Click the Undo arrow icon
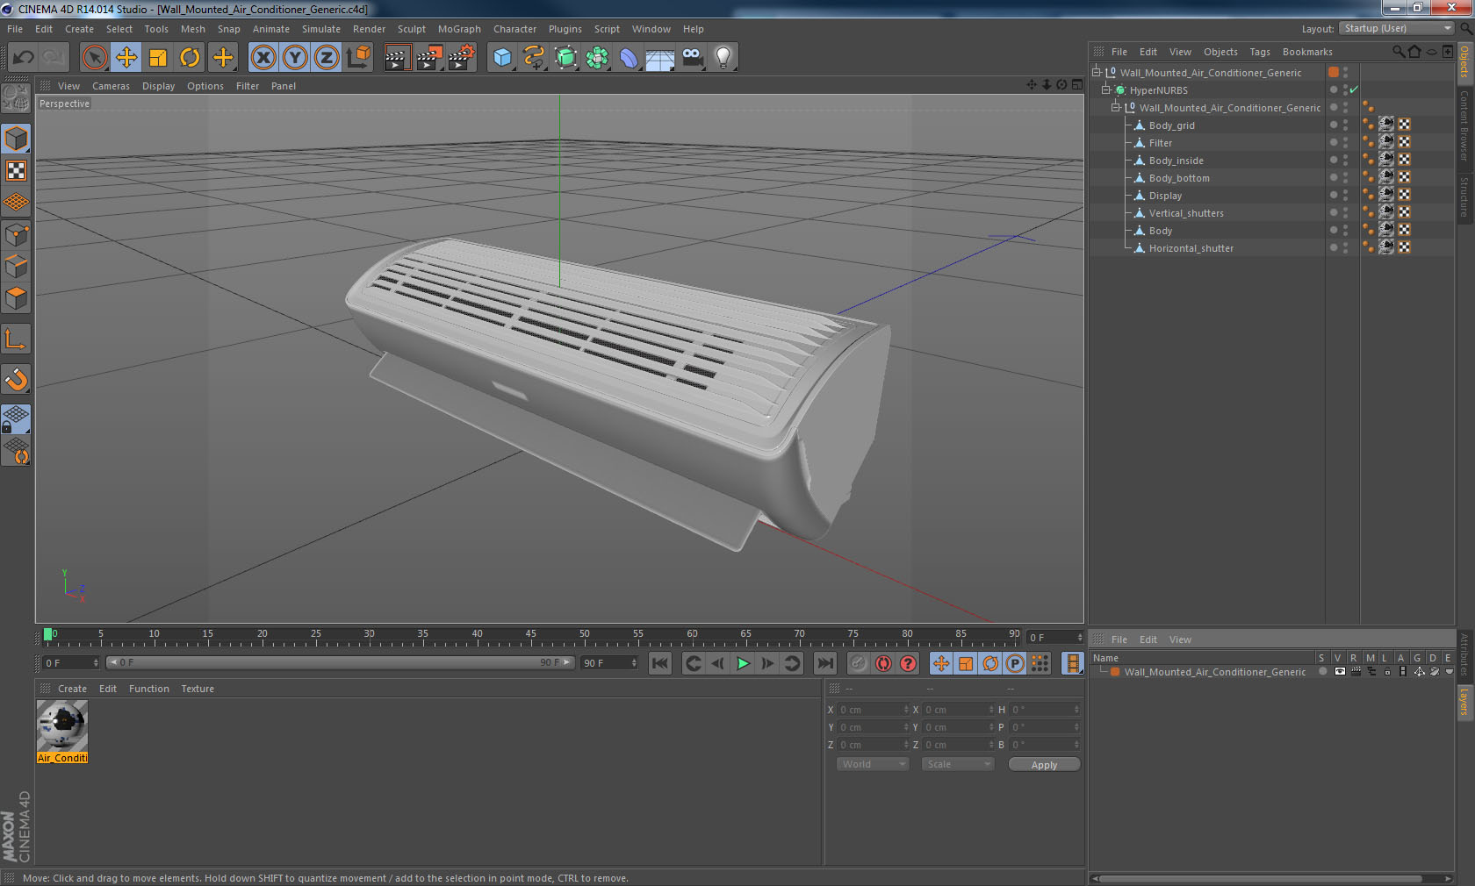 coord(24,58)
